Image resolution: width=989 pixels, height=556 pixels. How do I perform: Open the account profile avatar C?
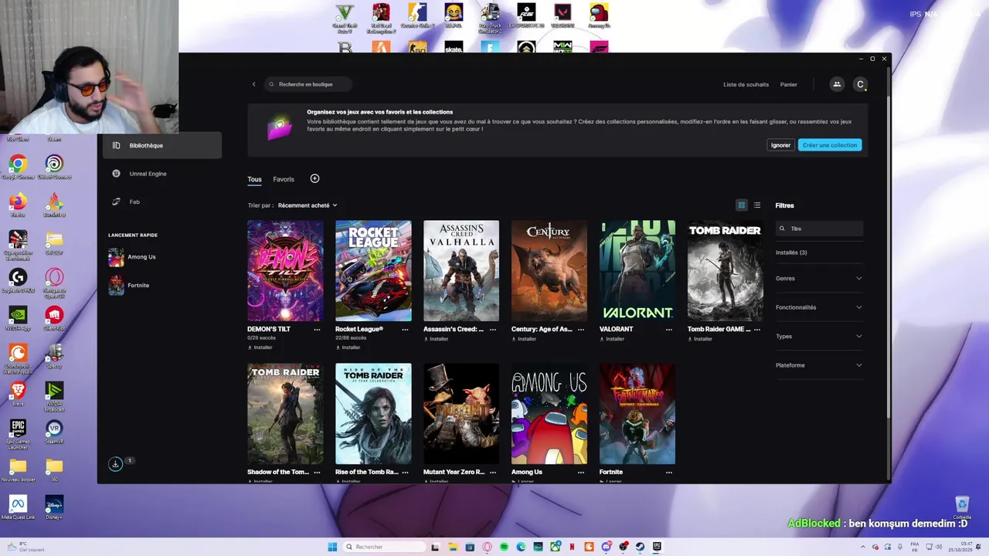coord(860,84)
